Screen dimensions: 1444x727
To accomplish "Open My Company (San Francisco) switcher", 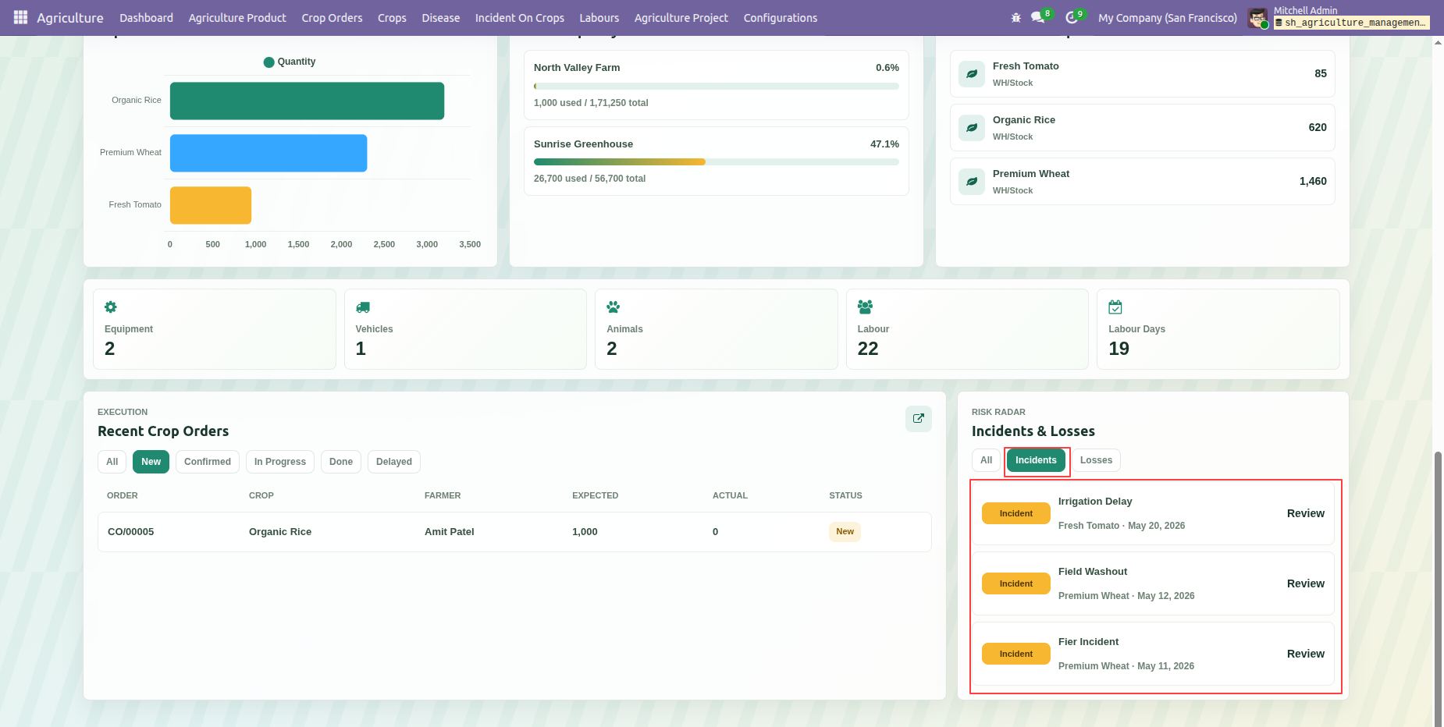I will (1168, 17).
